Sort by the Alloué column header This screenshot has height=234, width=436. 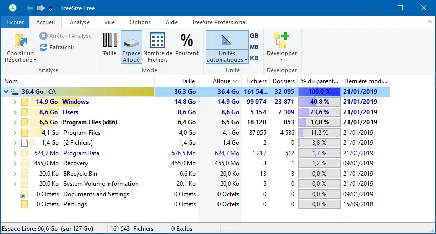(x=220, y=81)
